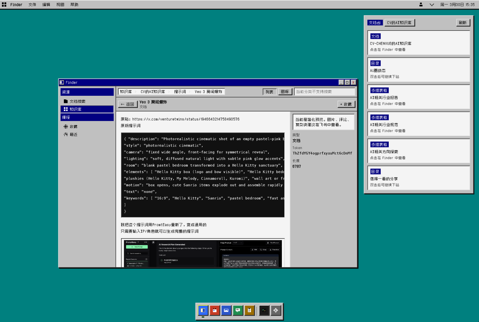Click the length value 6787
The image size is (479, 322).
point(297,166)
